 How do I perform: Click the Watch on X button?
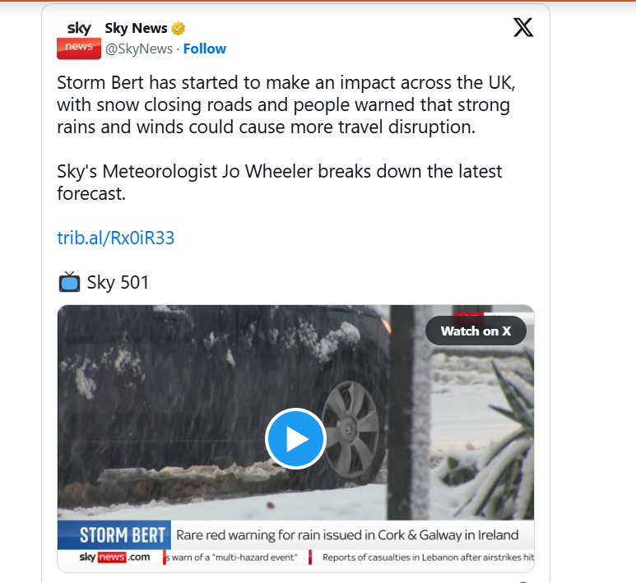click(476, 331)
